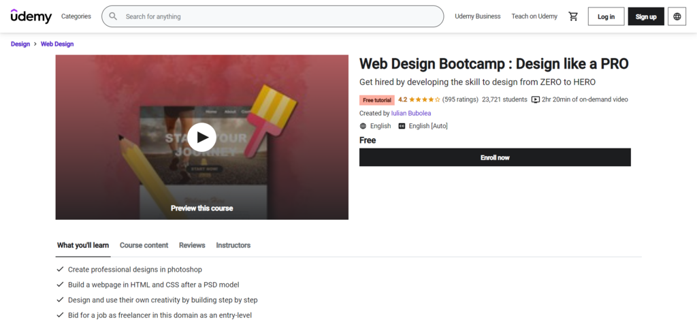Screen dimensions: 697x333
Task: Open the shopping cart
Action: [x=573, y=16]
